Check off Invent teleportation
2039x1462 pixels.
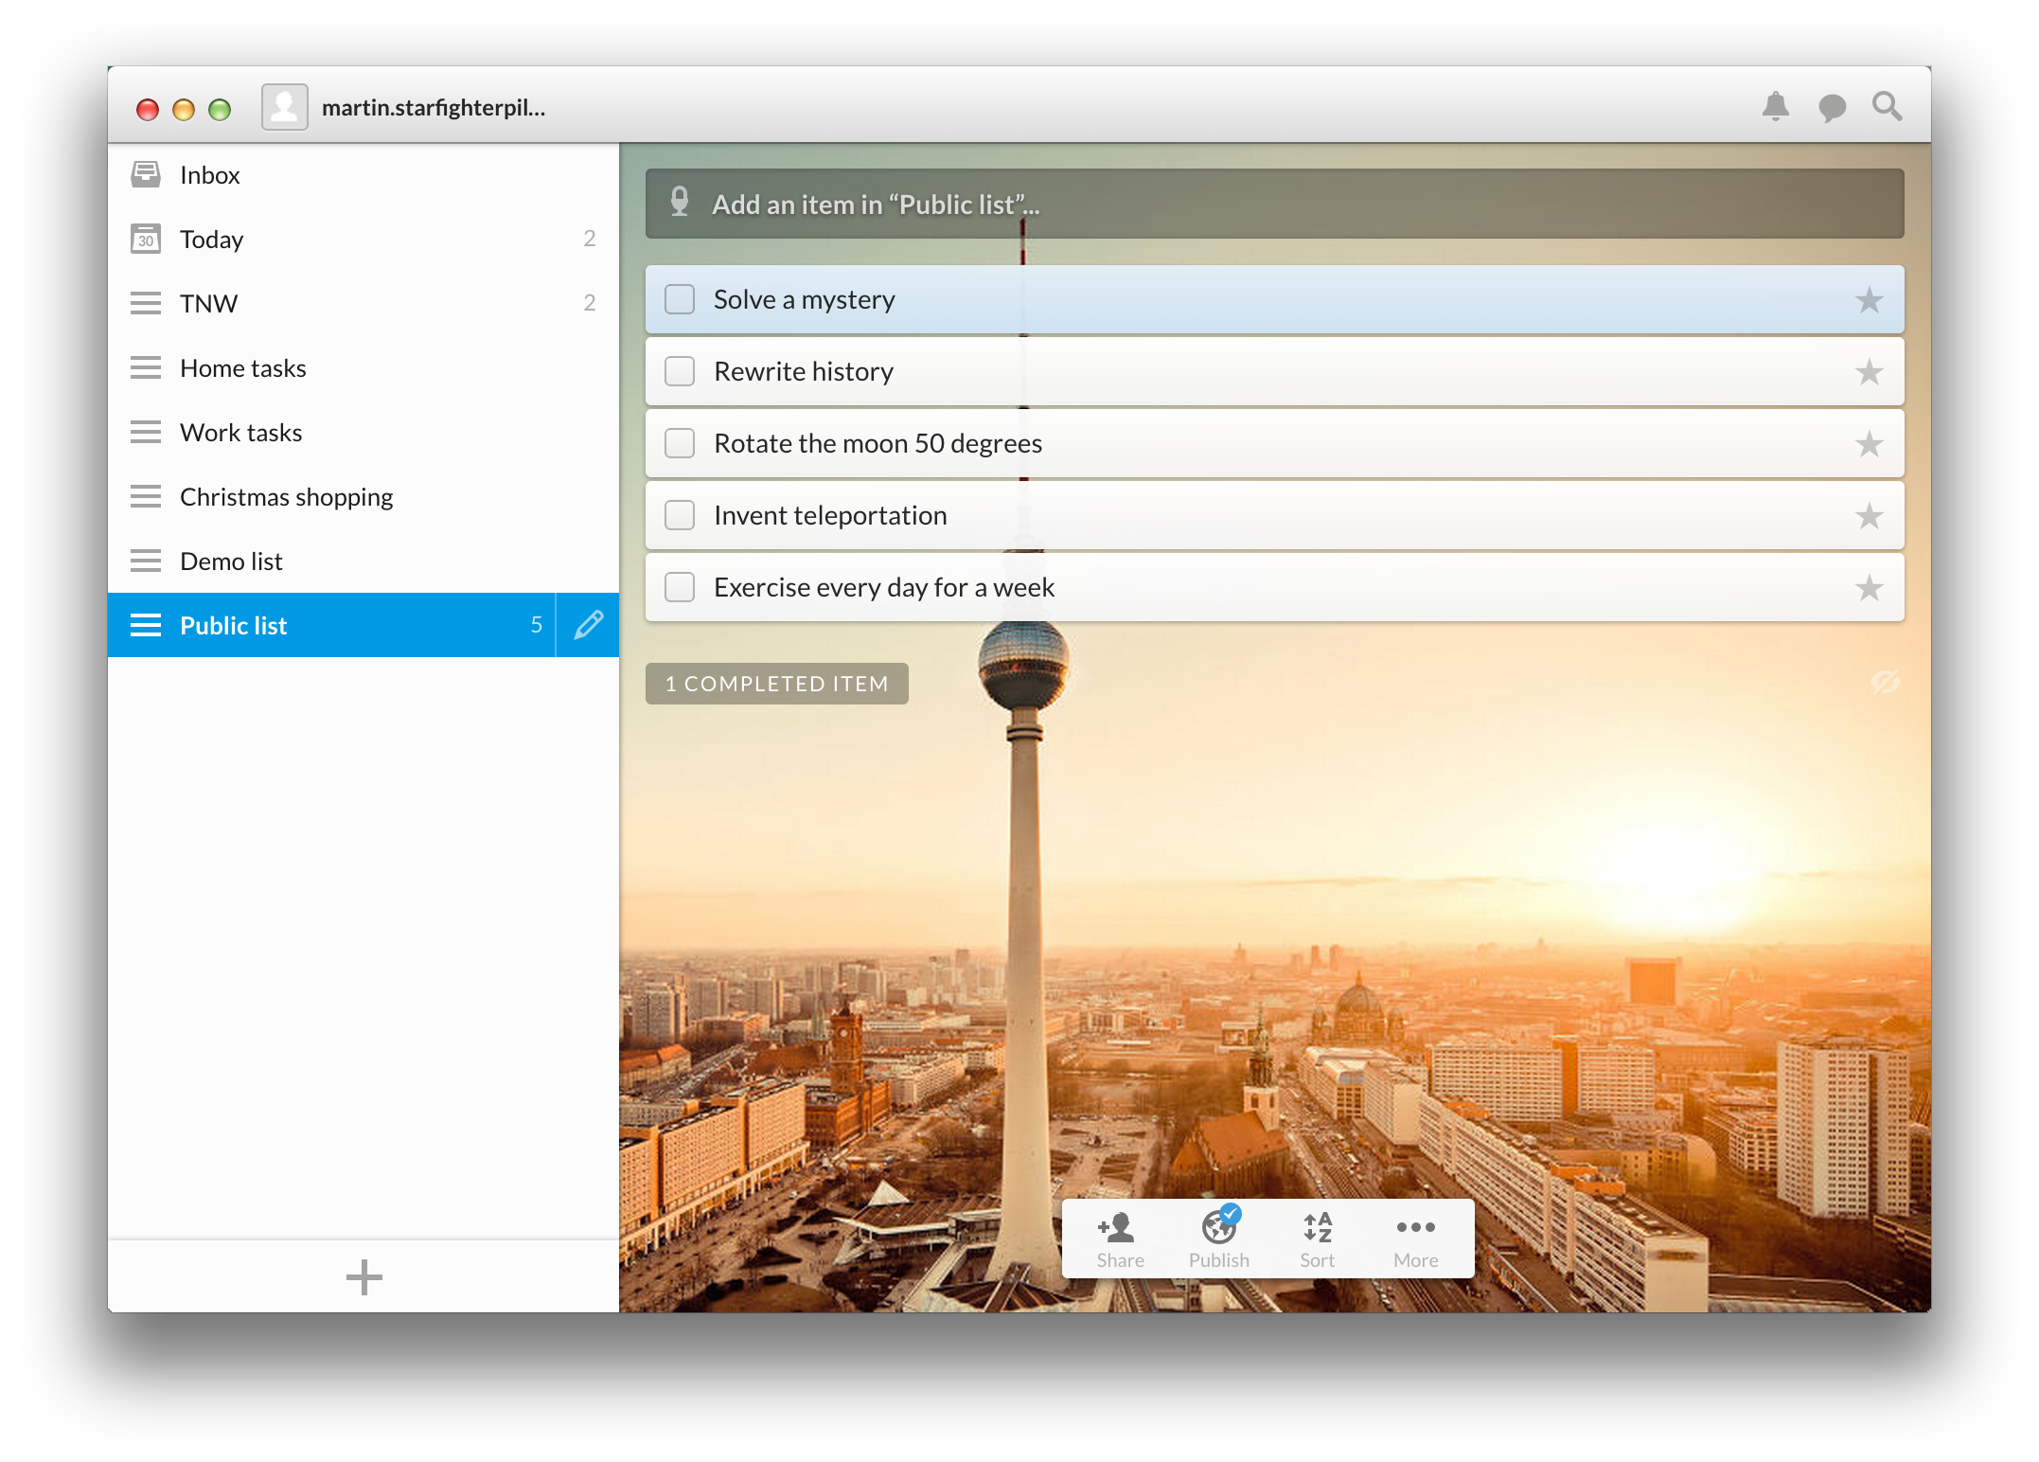(x=680, y=515)
